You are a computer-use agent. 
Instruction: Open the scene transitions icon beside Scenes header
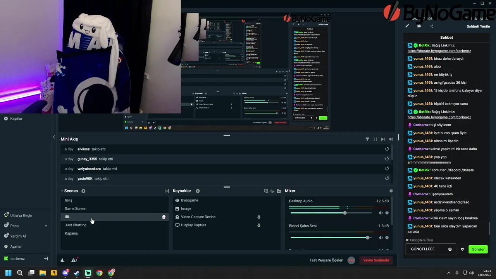pos(167,191)
